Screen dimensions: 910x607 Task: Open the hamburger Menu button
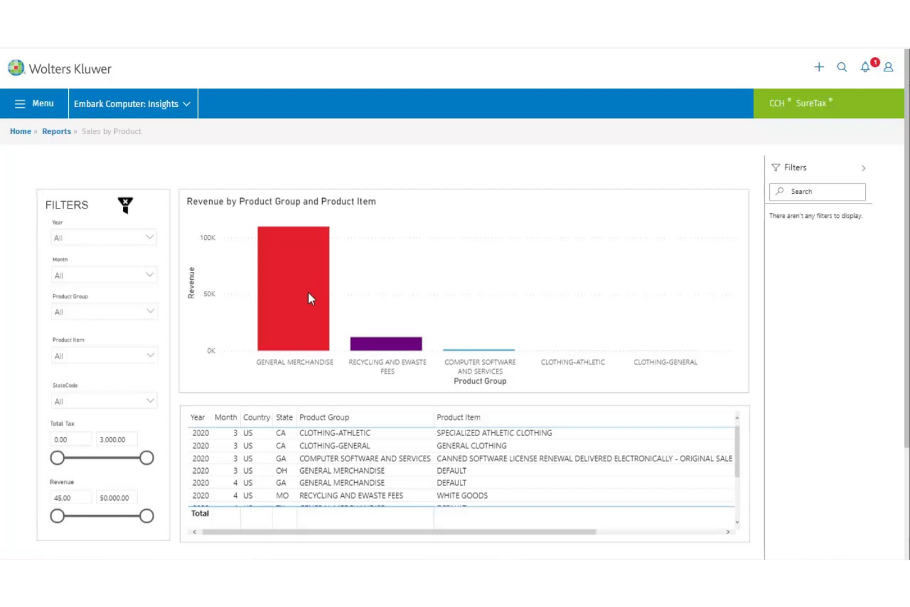tap(34, 103)
